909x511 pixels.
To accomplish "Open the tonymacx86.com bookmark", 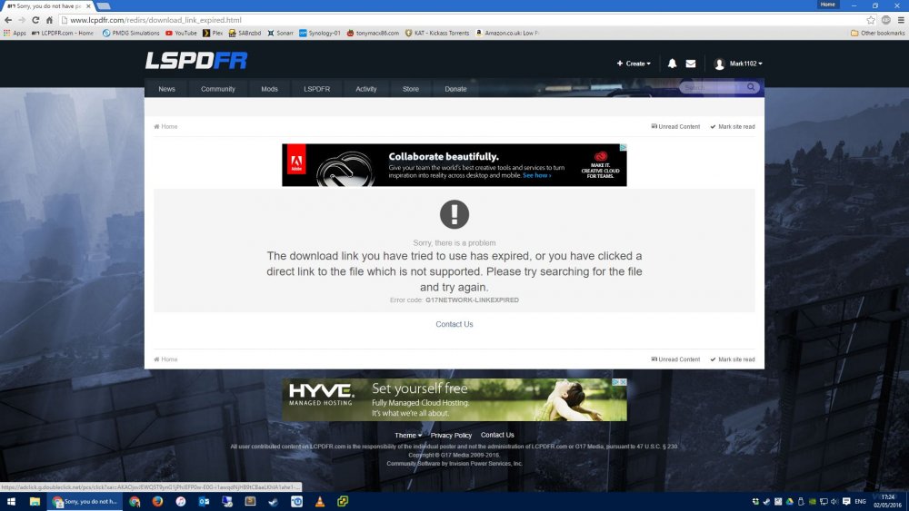I will [373, 33].
